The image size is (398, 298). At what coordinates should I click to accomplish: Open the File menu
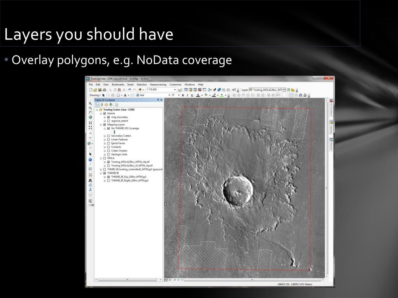[x=91, y=85]
